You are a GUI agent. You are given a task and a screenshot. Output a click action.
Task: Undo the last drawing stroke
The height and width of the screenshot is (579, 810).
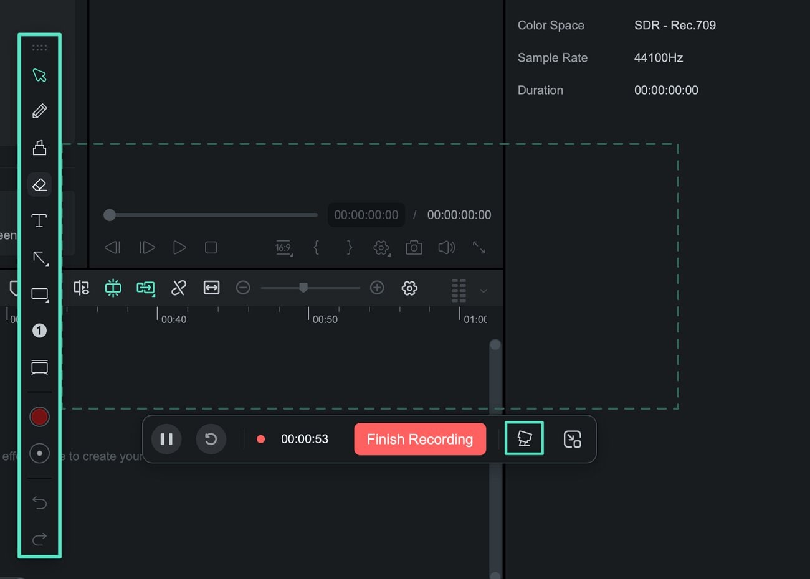coord(39,502)
